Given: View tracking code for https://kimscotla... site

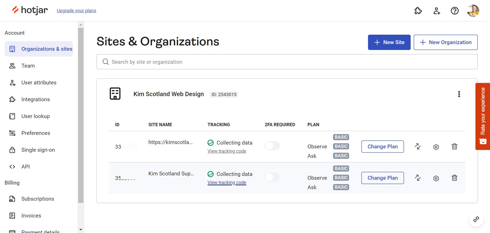Looking at the screenshot, I should pyautogui.click(x=227, y=151).
